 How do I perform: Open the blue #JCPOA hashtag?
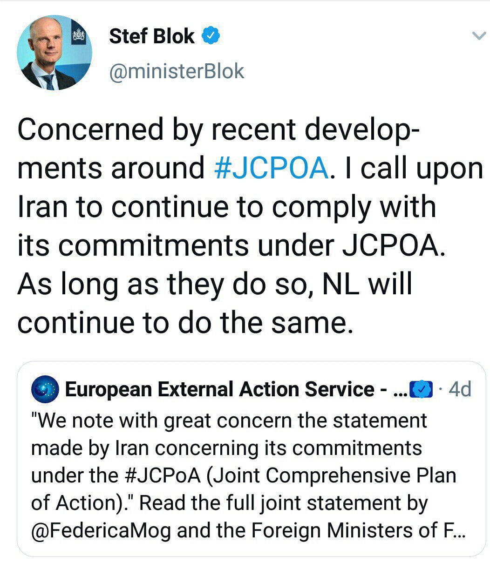pos(271,168)
